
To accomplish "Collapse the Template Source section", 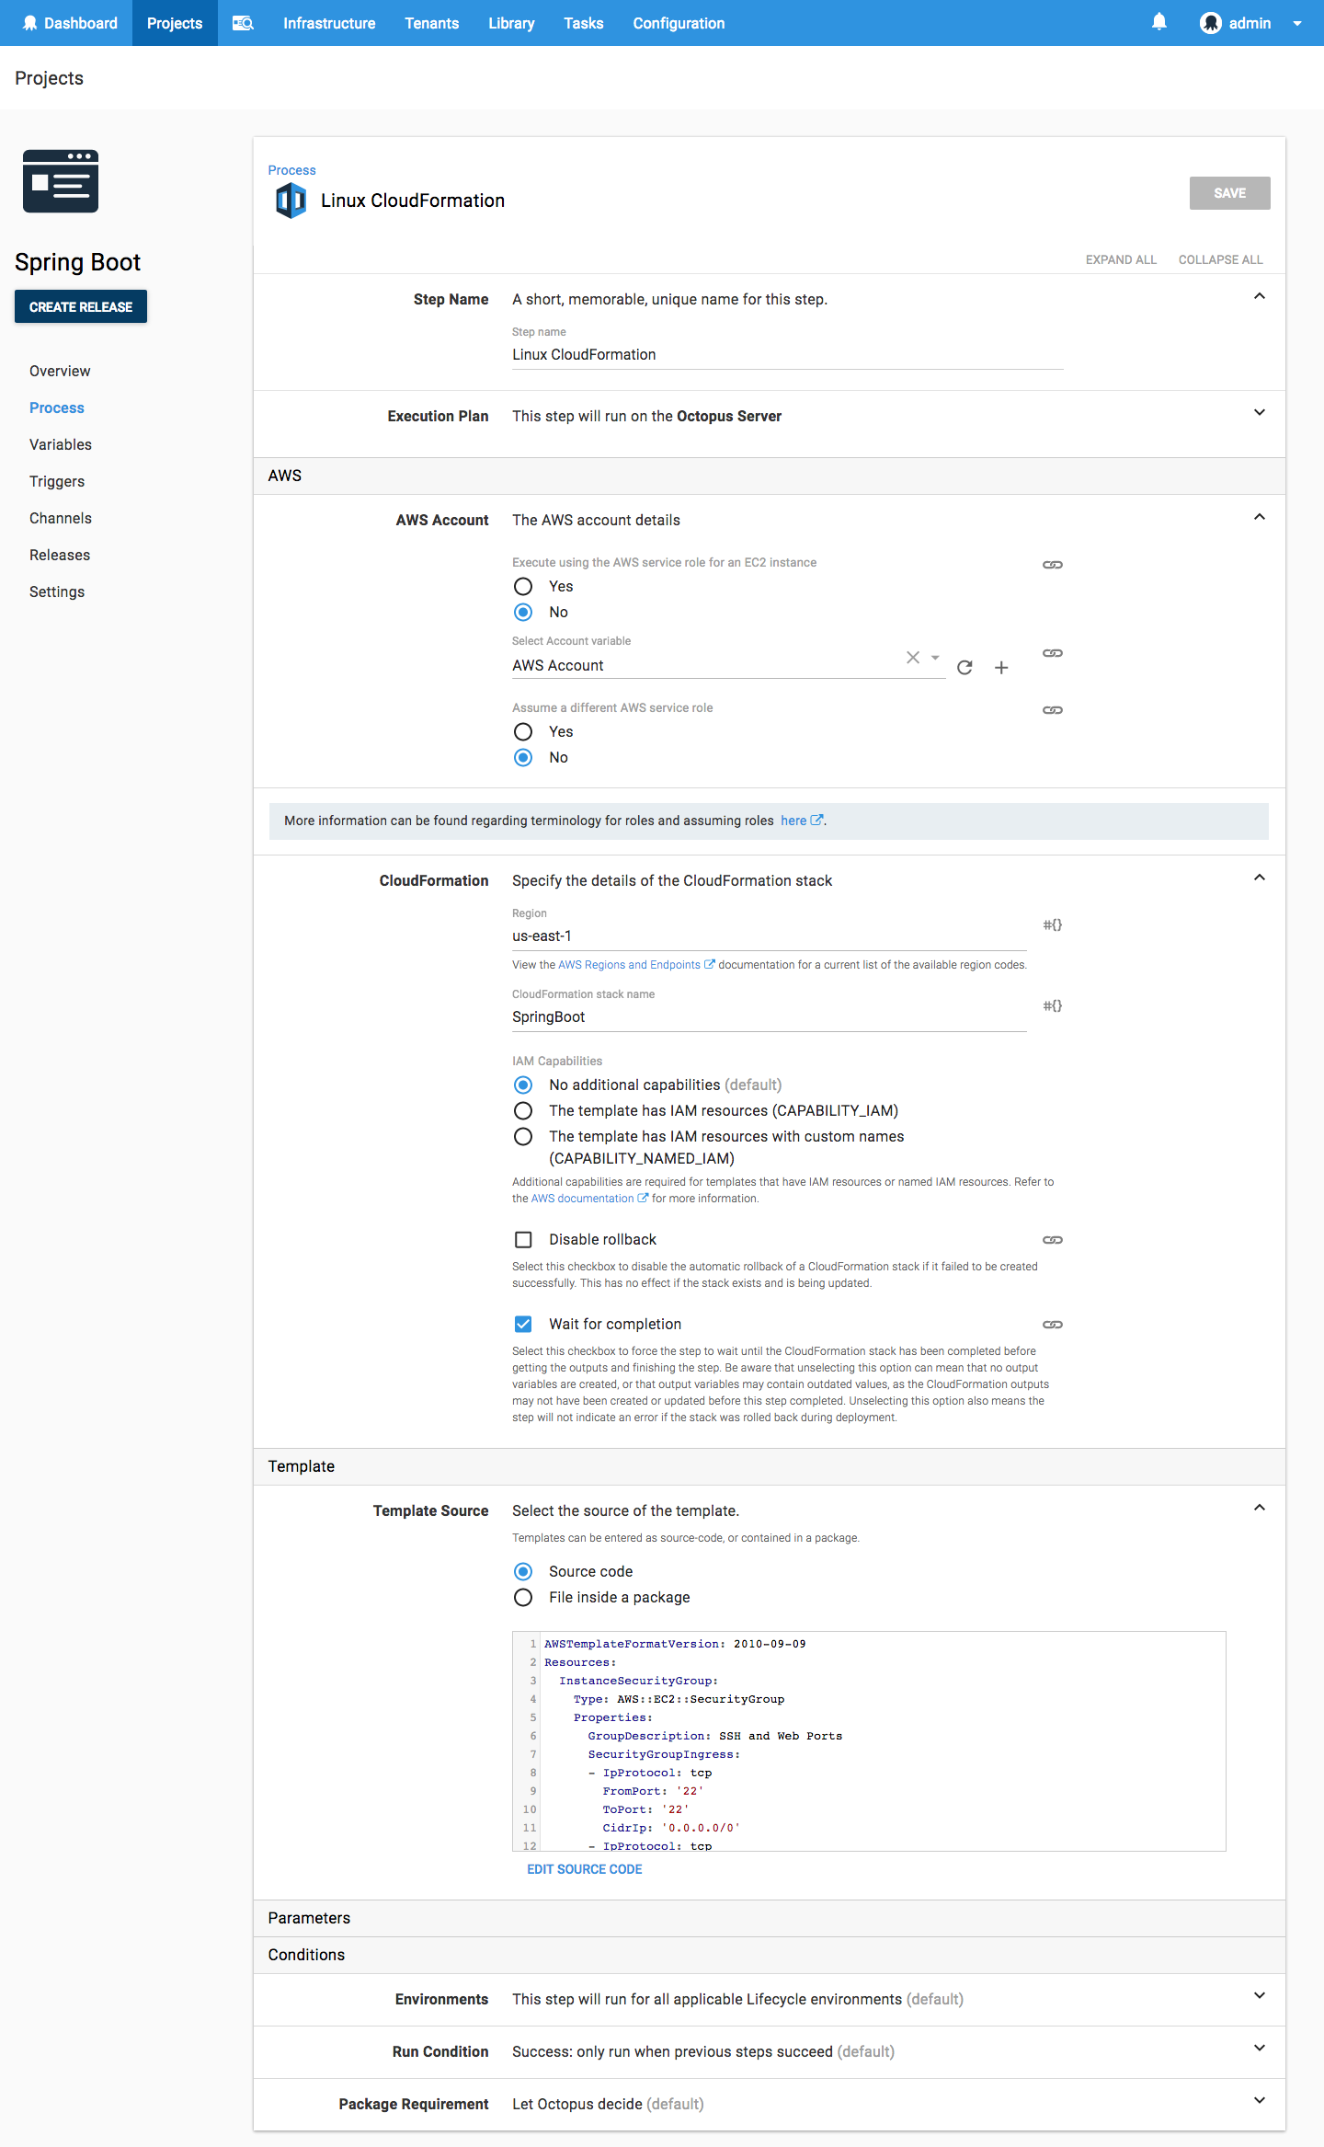I will pos(1260,1508).
